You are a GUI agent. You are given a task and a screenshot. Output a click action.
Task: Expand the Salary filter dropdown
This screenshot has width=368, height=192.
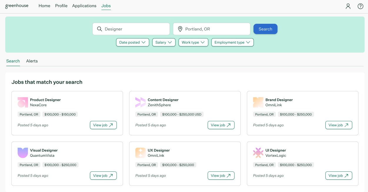click(x=164, y=42)
